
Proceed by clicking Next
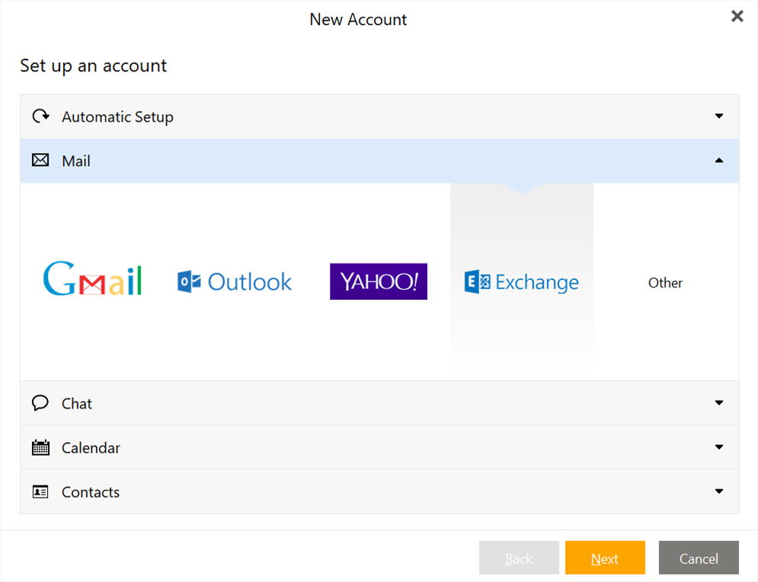[604, 558]
